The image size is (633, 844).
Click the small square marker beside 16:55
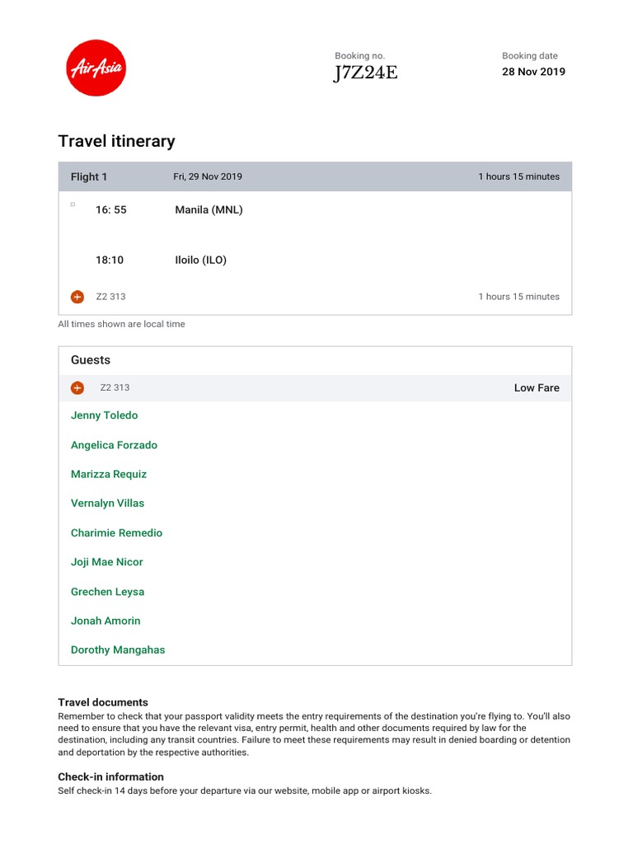[x=73, y=204]
